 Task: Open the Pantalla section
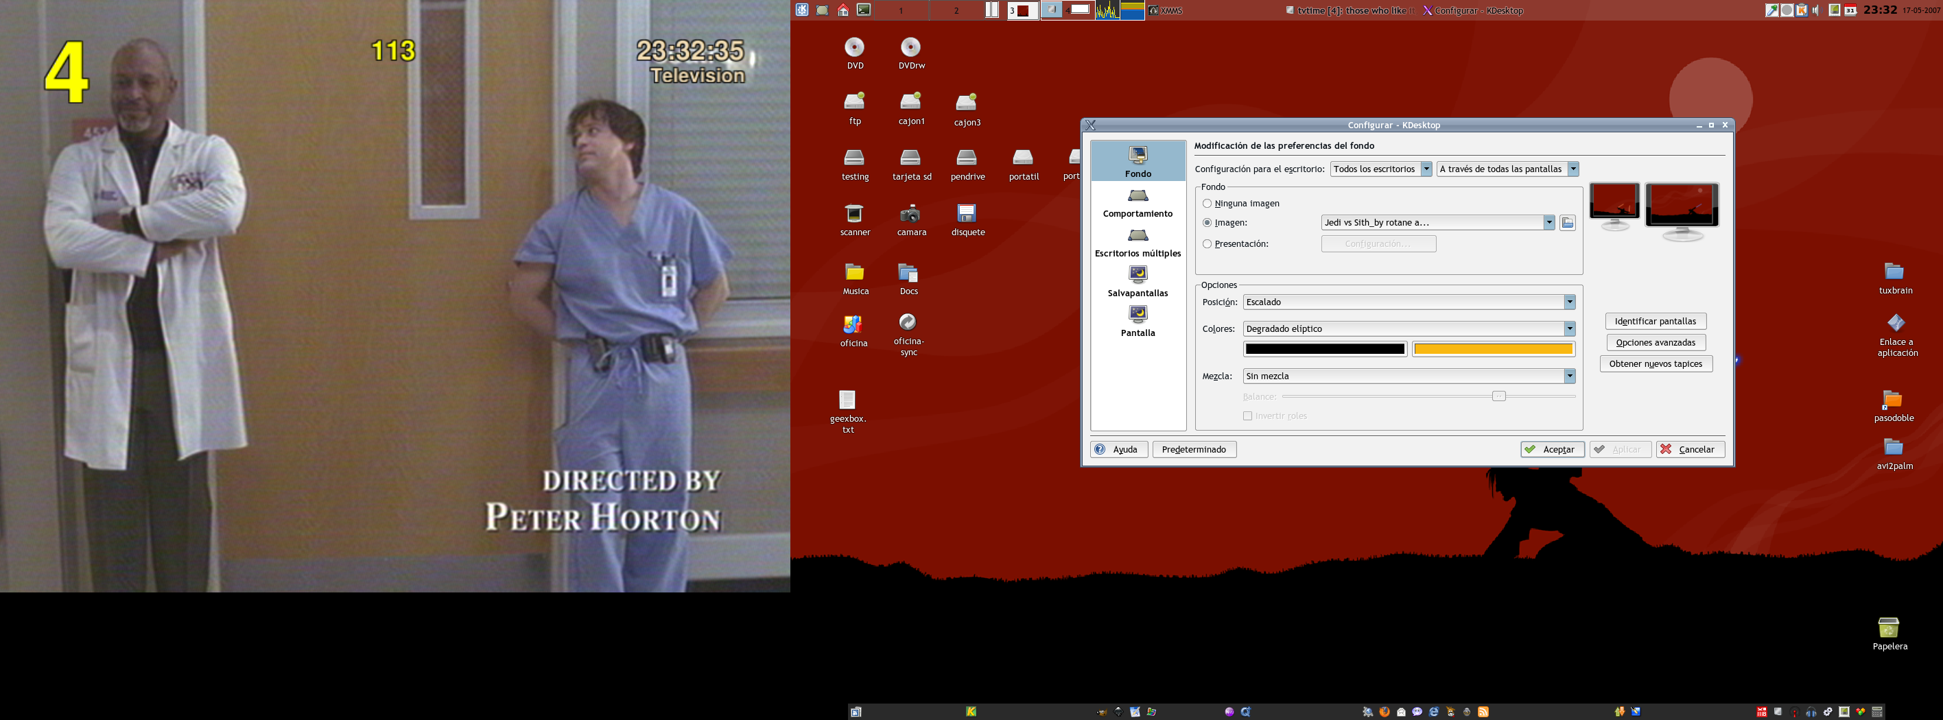[x=1138, y=322]
